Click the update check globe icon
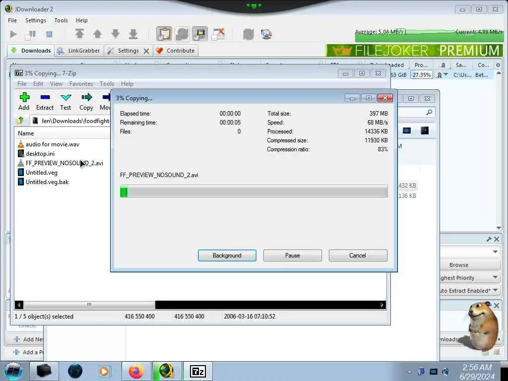 pos(266,34)
